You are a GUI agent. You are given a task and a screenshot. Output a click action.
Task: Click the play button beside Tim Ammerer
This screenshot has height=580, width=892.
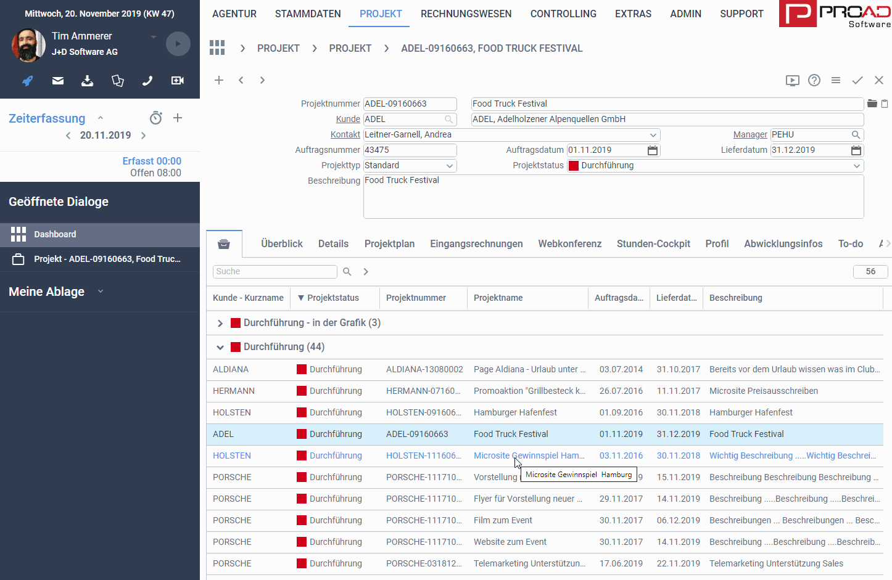point(178,44)
